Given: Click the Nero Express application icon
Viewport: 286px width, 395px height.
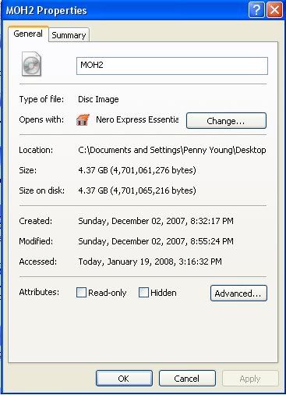Looking at the screenshot, I should tap(83, 120).
